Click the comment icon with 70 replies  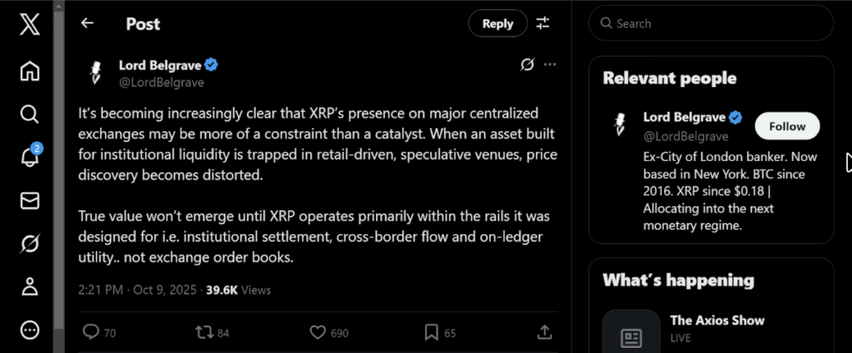point(92,332)
